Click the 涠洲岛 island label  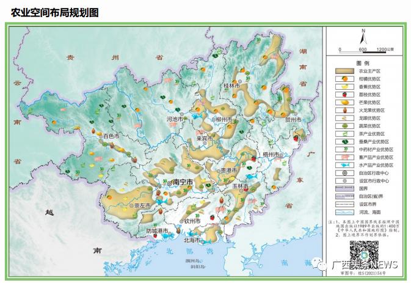click(192, 261)
